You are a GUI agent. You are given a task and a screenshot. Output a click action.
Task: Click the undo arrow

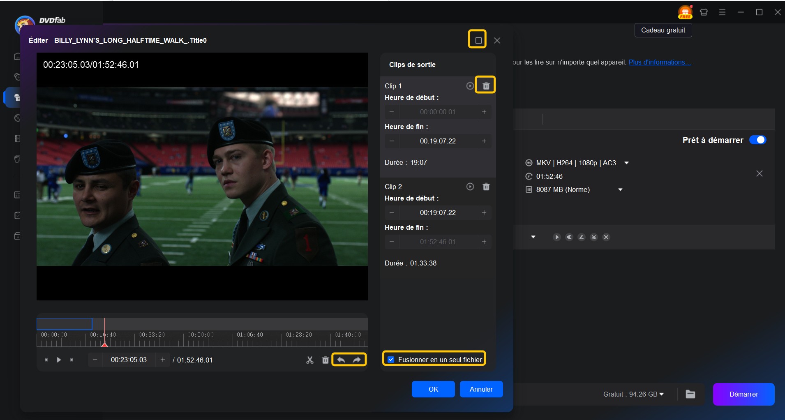pyautogui.click(x=341, y=360)
